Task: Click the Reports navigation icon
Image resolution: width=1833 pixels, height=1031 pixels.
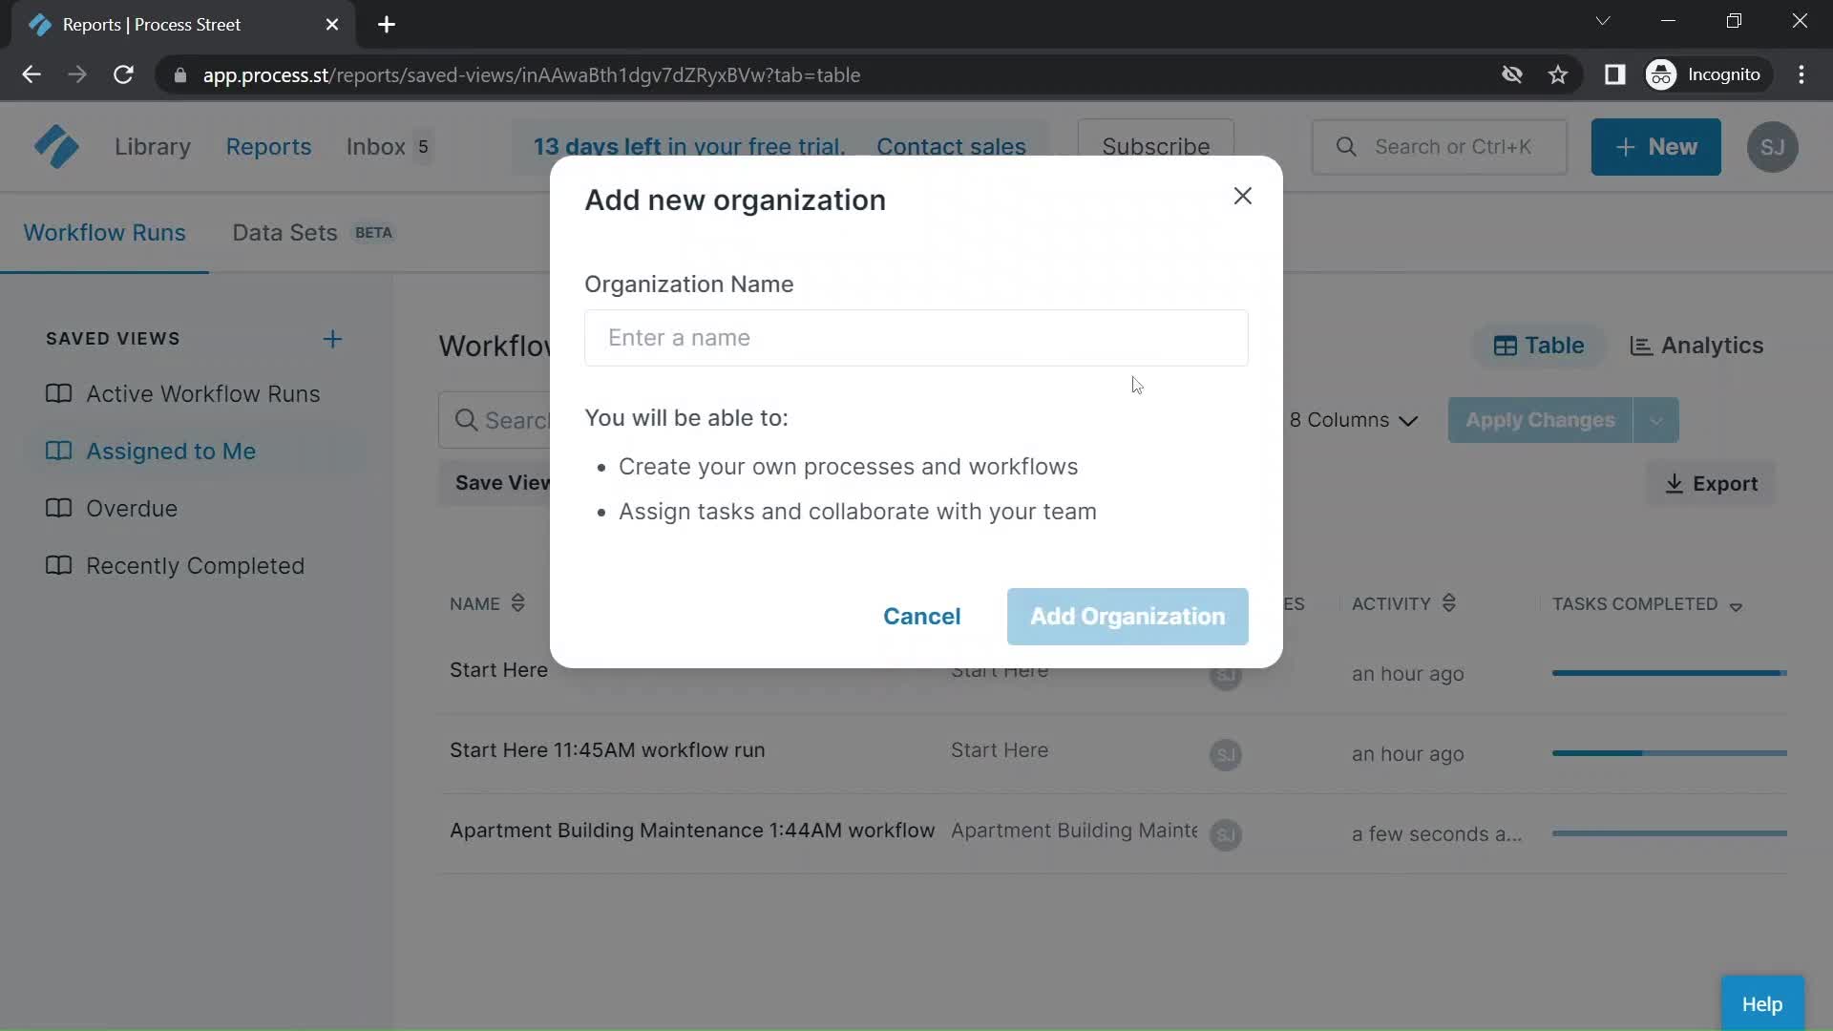Action: click(x=268, y=146)
